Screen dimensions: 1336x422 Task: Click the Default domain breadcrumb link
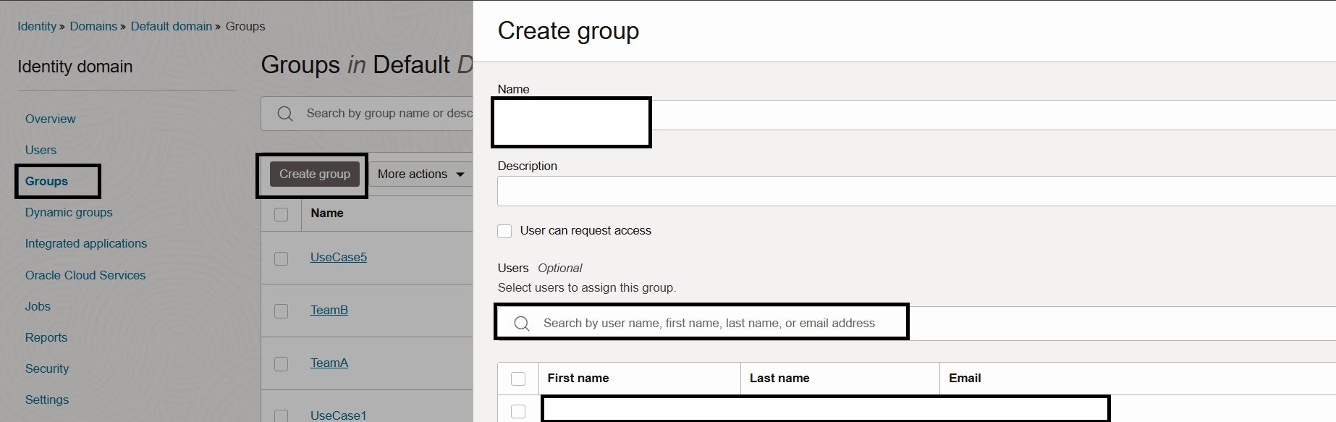(x=172, y=27)
